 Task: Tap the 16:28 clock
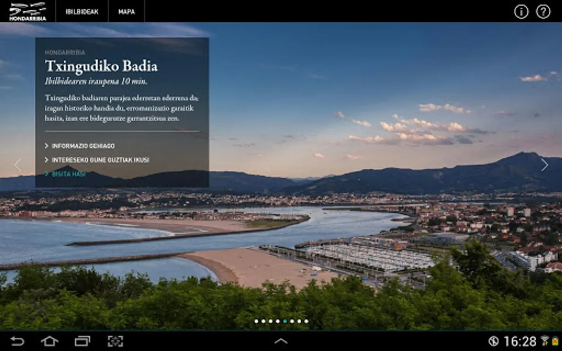tap(520, 342)
